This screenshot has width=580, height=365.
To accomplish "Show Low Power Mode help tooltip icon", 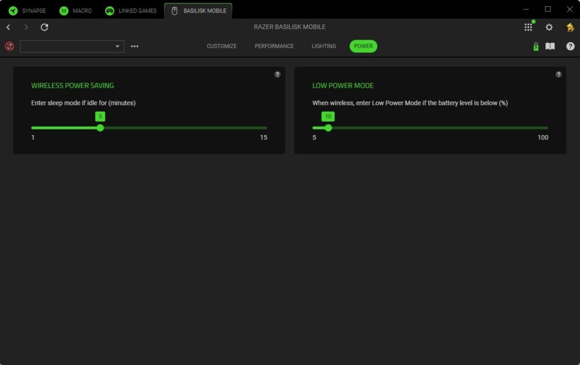I will coord(558,74).
